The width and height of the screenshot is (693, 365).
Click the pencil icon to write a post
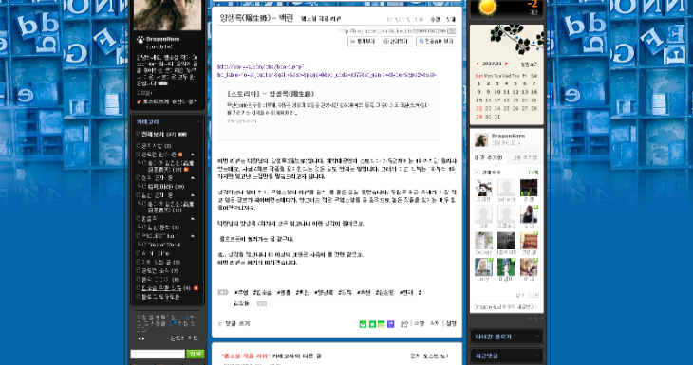[x=139, y=101]
